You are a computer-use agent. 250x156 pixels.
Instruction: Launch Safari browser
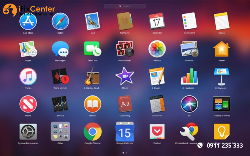tap(60, 21)
